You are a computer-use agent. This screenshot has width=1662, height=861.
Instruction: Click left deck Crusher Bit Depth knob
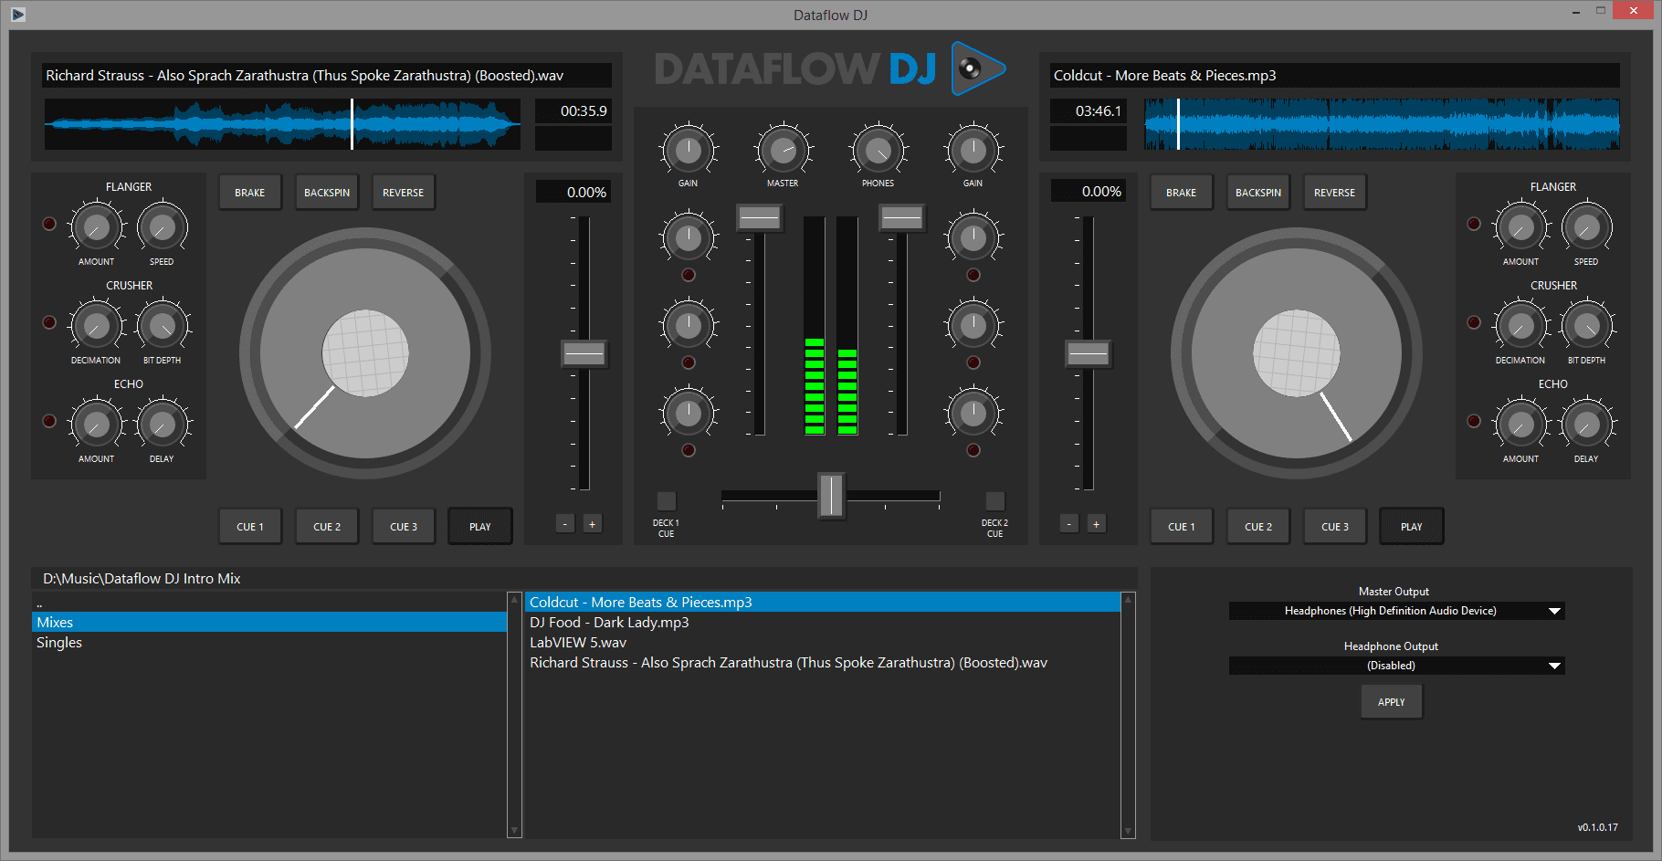(x=162, y=327)
